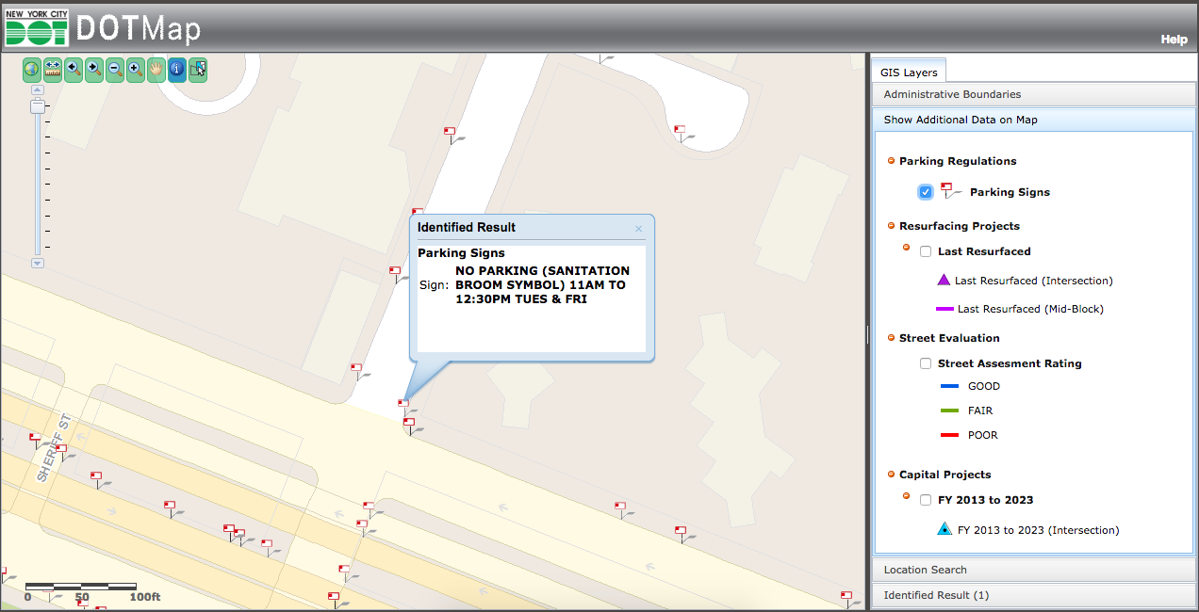Activate the pan hand tool
1199x612 pixels.
click(156, 69)
